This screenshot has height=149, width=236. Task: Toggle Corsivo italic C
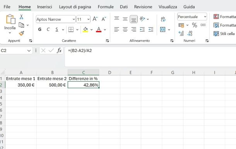tap(48, 29)
